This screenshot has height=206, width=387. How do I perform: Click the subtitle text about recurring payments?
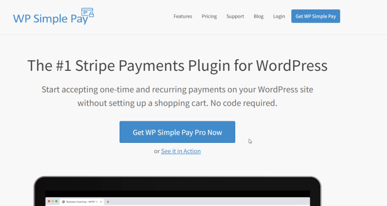177,96
